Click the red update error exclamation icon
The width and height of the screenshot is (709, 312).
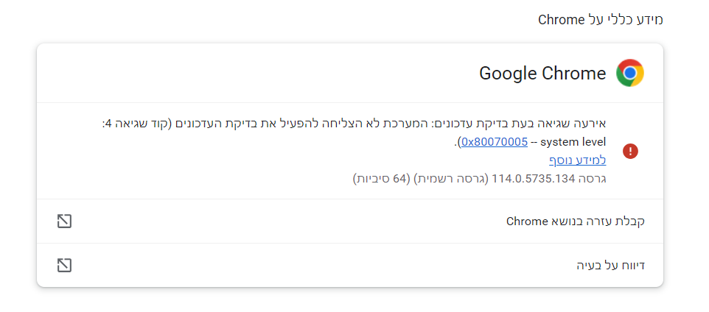pyautogui.click(x=630, y=152)
